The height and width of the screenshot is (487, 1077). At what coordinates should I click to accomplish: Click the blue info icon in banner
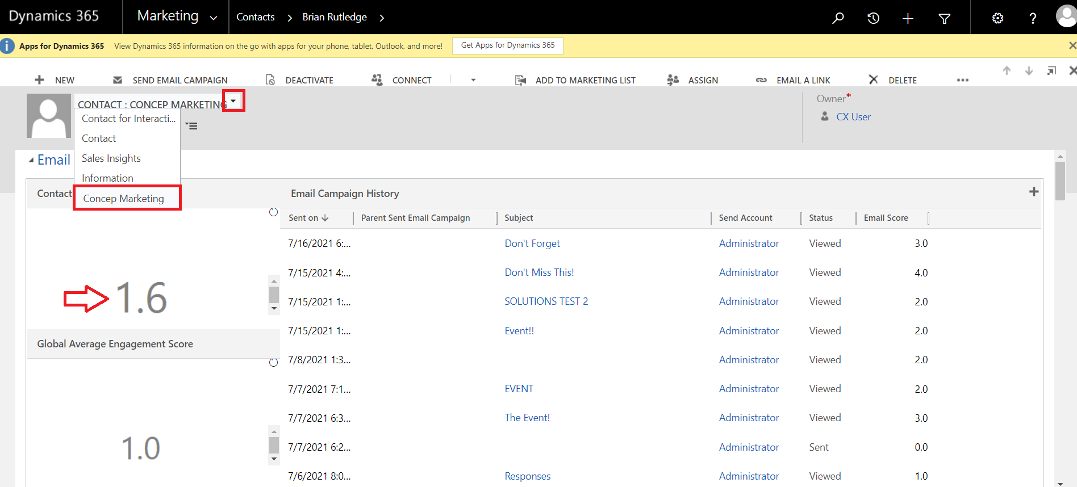7,46
